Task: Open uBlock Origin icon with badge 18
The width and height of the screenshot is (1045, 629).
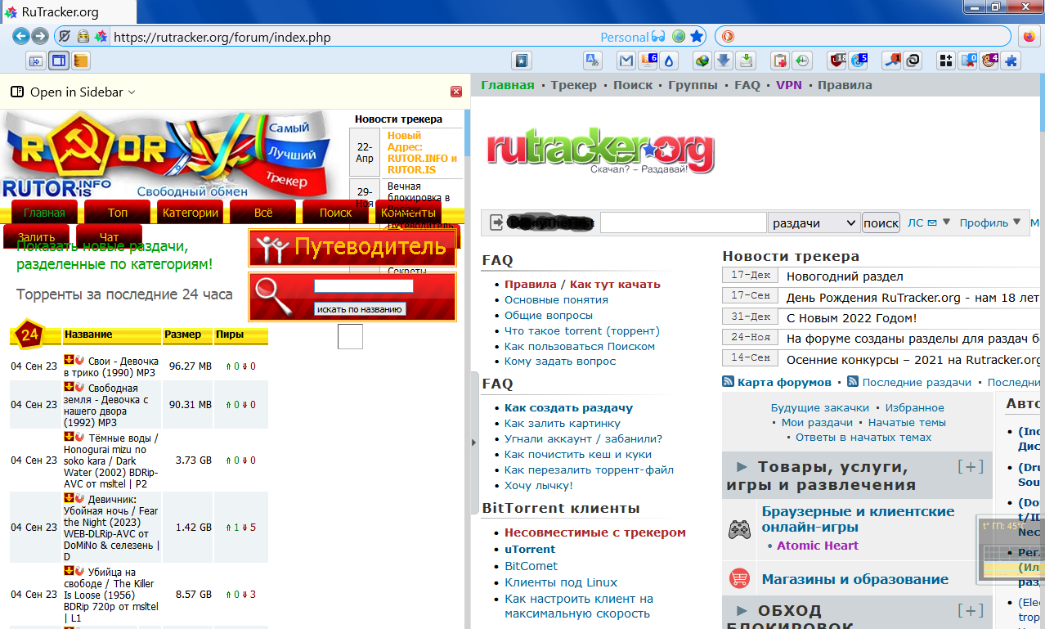Action: [x=837, y=61]
